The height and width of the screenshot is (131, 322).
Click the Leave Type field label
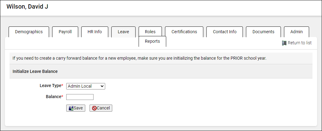(50, 86)
